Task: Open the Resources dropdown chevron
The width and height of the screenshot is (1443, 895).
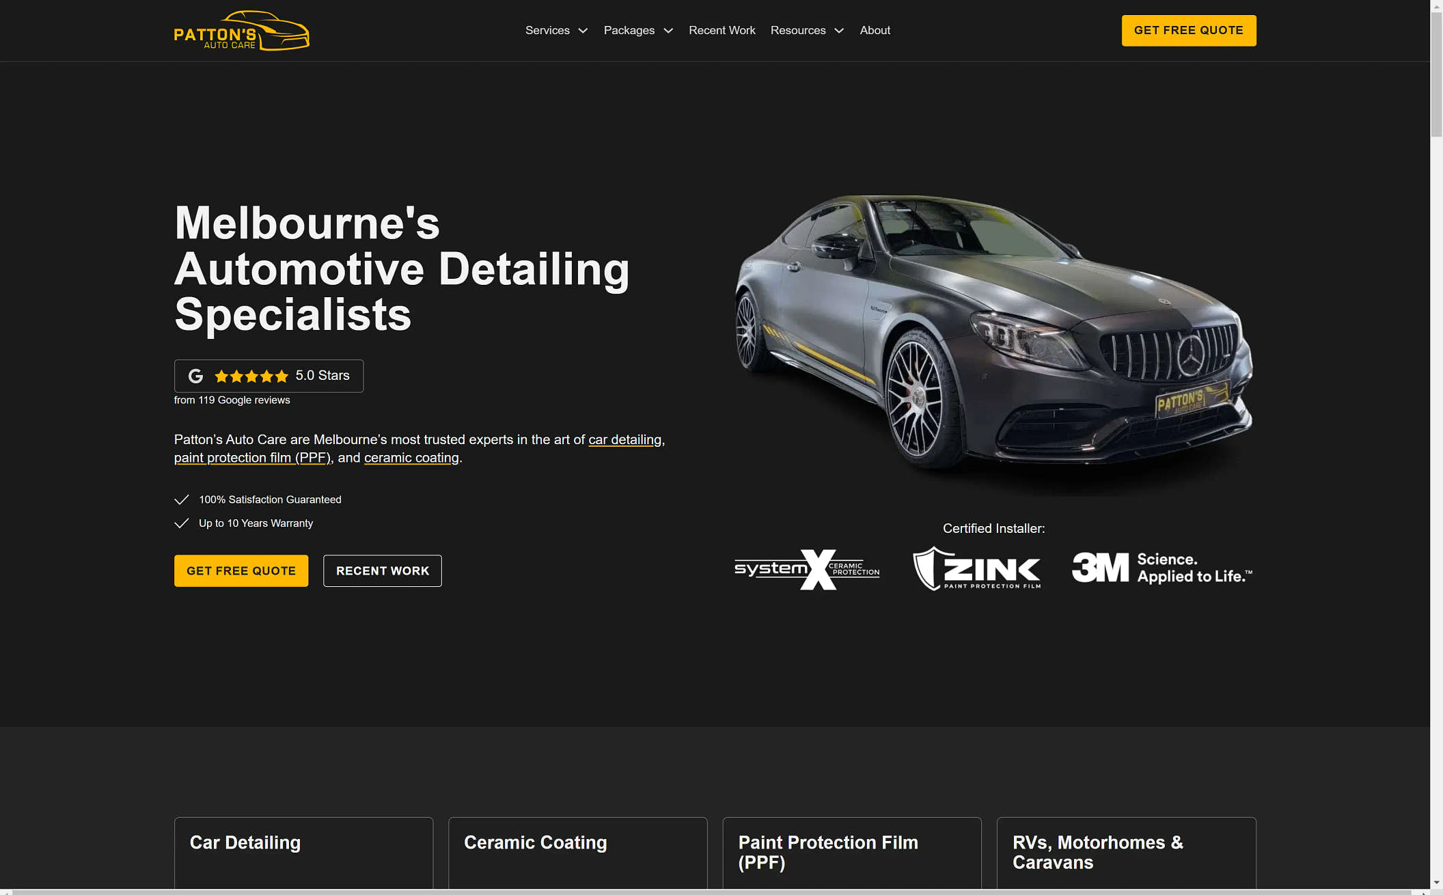Action: pyautogui.click(x=839, y=31)
